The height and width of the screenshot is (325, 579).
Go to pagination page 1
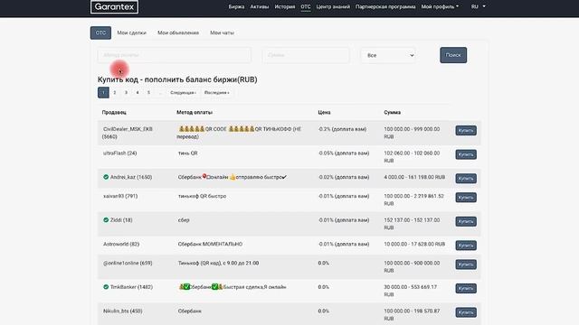103,92
